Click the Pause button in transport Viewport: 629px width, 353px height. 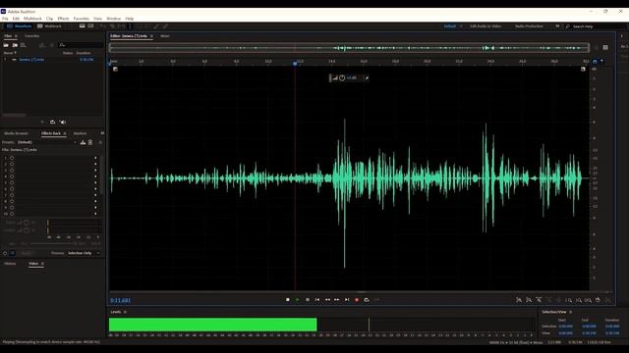point(308,300)
